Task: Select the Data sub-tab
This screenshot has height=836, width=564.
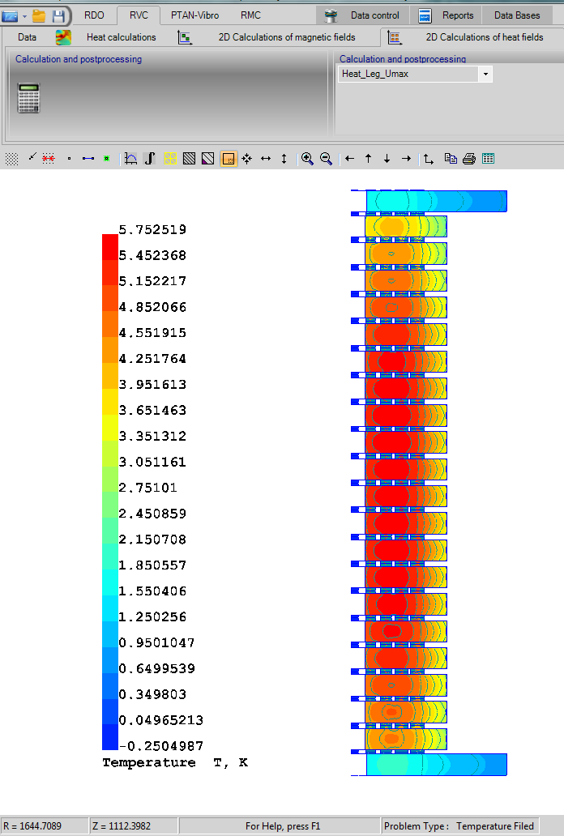Action: [x=27, y=37]
